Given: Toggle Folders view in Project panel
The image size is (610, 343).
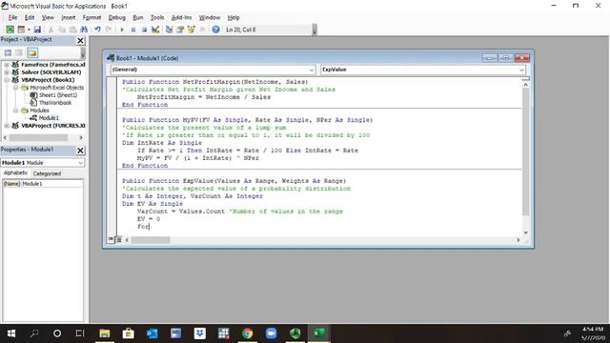Looking at the screenshot, I should coord(32,53).
